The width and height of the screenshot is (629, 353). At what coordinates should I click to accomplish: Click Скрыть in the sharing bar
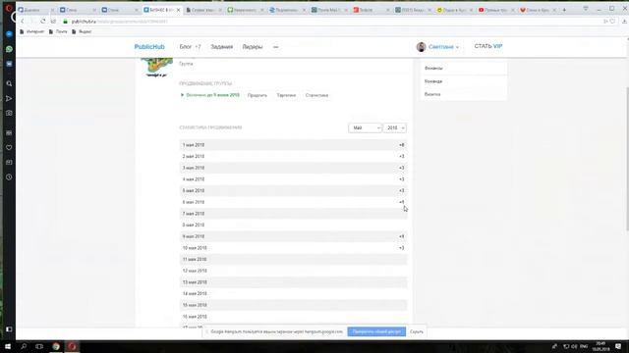[x=417, y=331]
